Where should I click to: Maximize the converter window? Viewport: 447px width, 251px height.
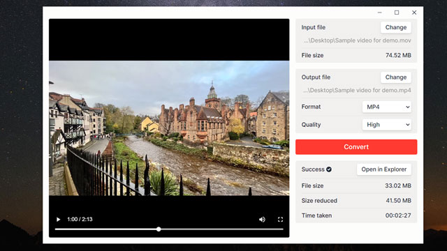pyautogui.click(x=397, y=13)
